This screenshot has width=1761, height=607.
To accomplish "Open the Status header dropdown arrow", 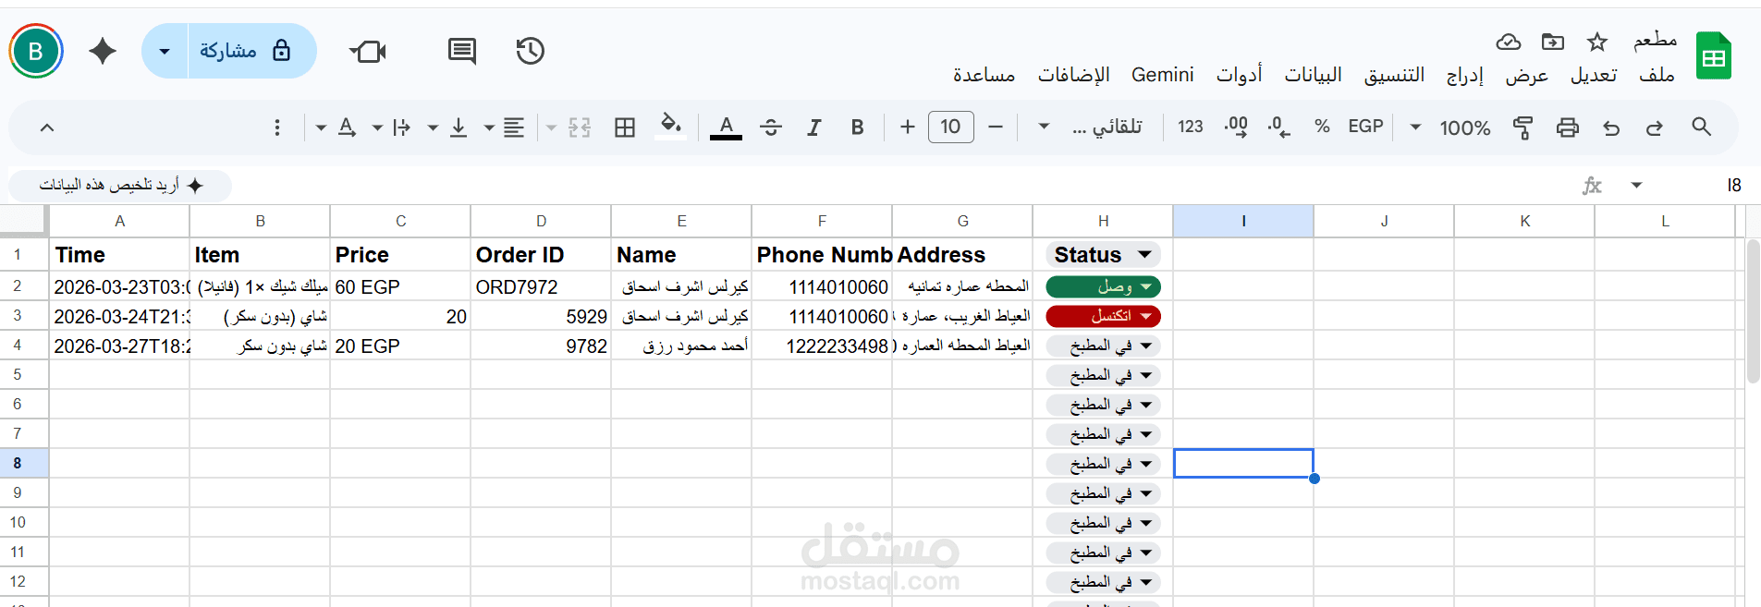I will pos(1144,254).
